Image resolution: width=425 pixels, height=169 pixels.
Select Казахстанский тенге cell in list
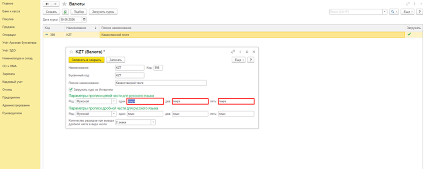(x=252, y=34)
